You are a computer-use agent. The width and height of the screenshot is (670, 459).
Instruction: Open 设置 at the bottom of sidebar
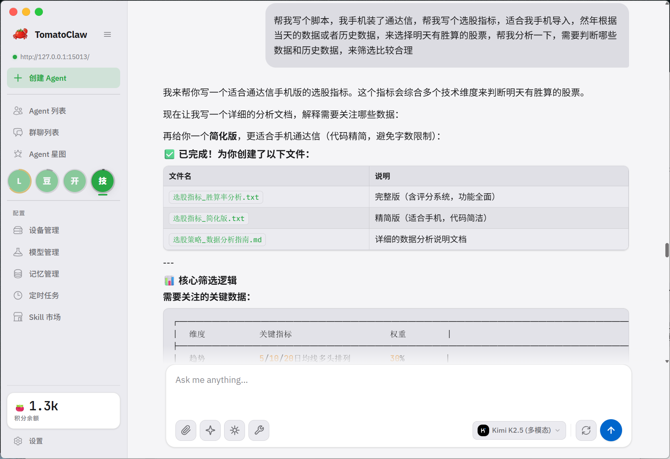pyautogui.click(x=36, y=441)
